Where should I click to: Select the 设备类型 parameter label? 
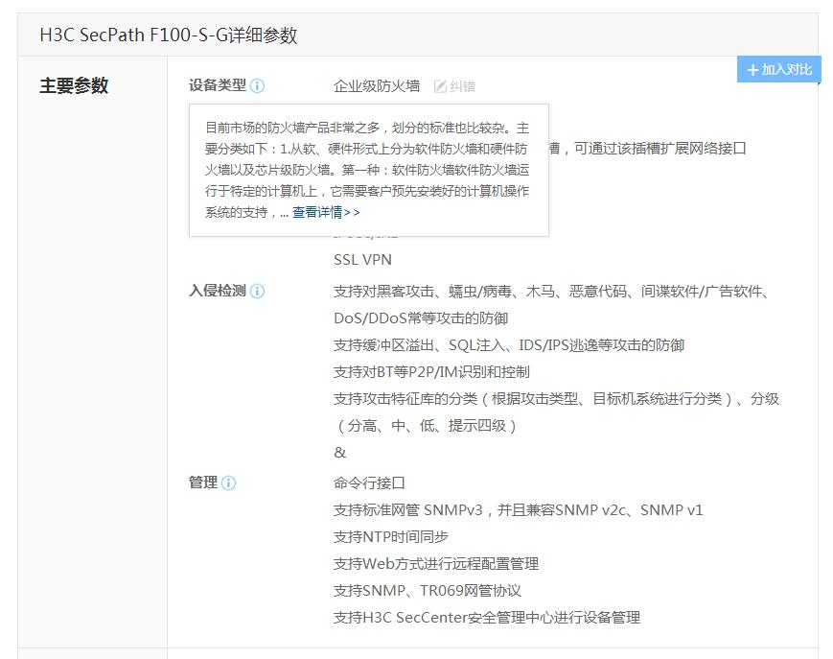point(218,85)
